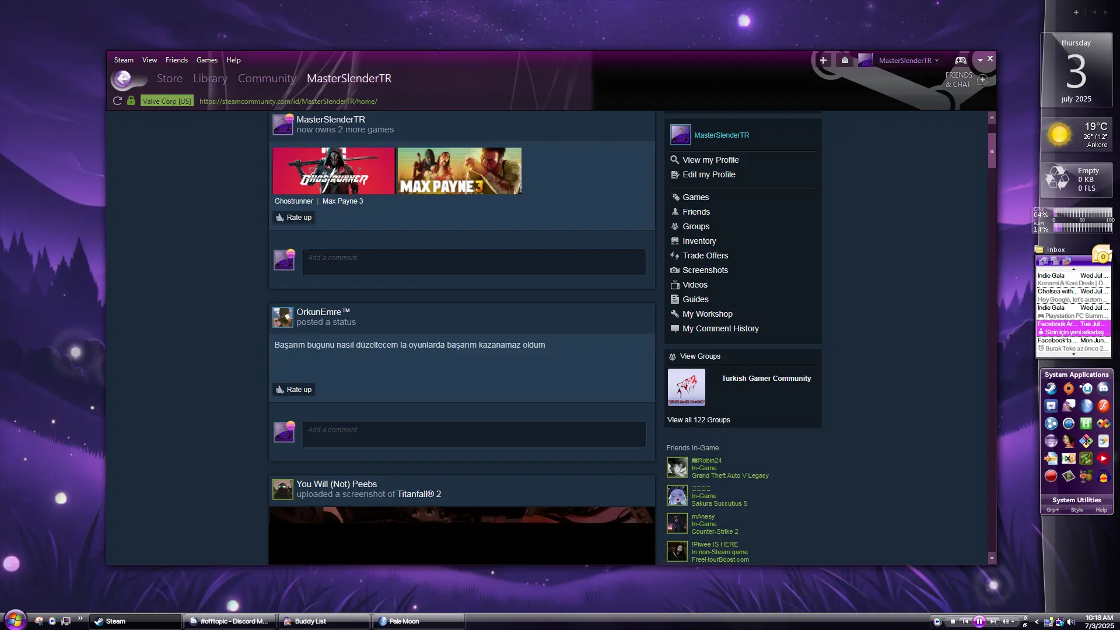Add a comment under Ghostrunner post
The image size is (1120, 630).
coord(474,262)
